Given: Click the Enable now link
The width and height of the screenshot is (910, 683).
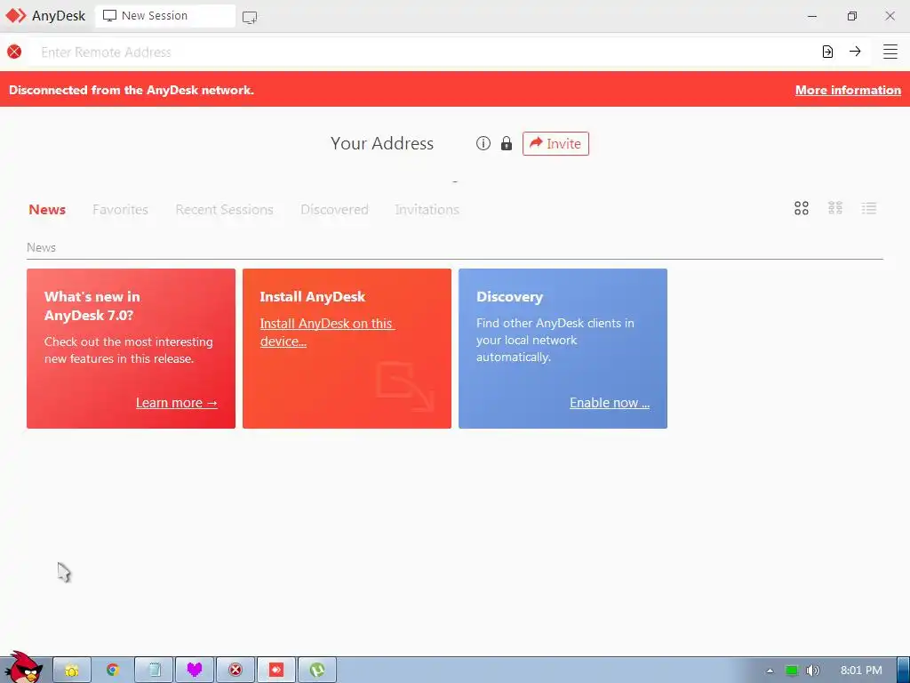Looking at the screenshot, I should 610,403.
